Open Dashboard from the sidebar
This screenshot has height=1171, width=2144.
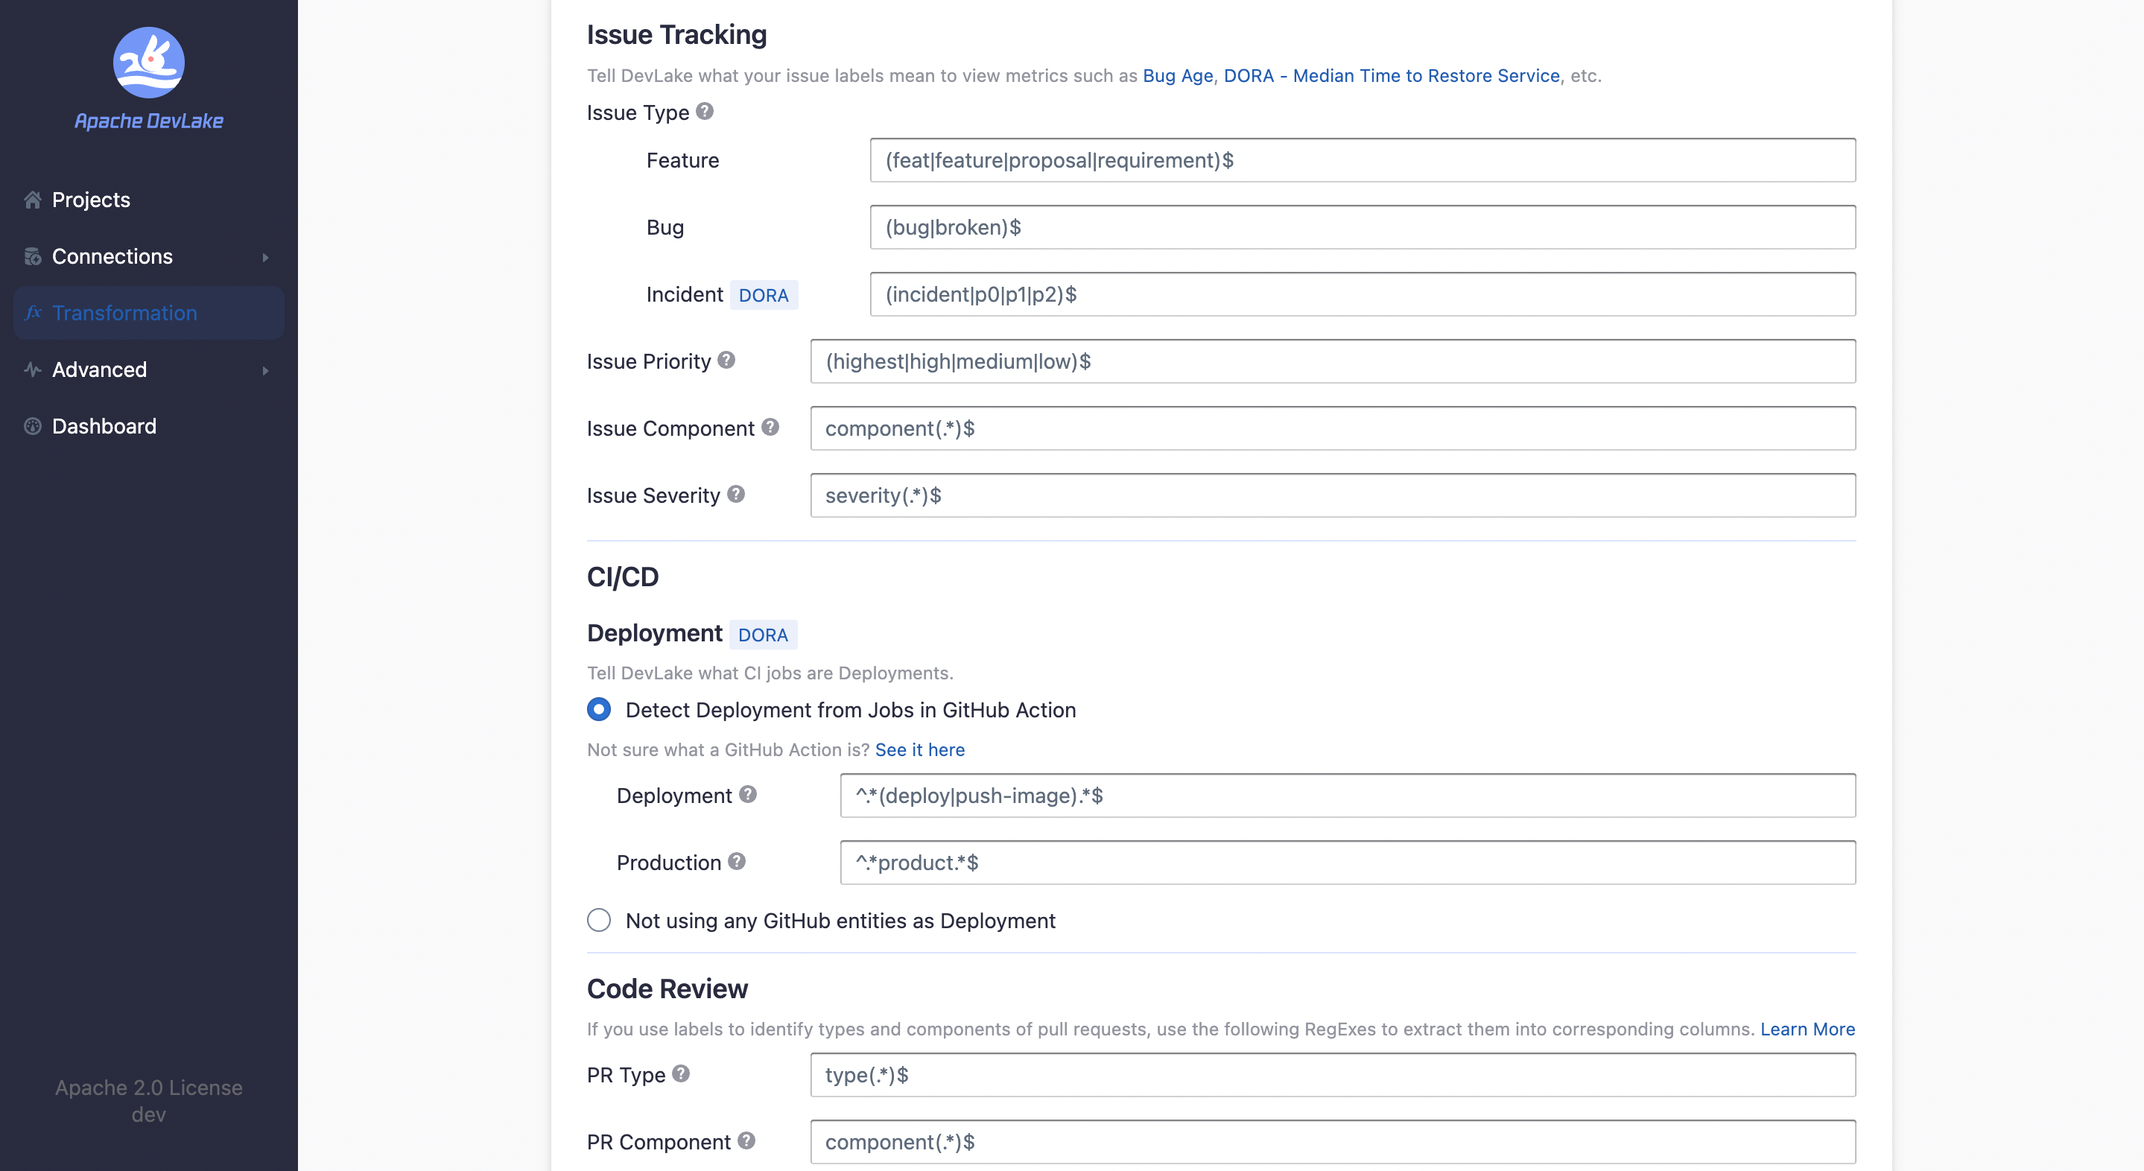click(104, 426)
